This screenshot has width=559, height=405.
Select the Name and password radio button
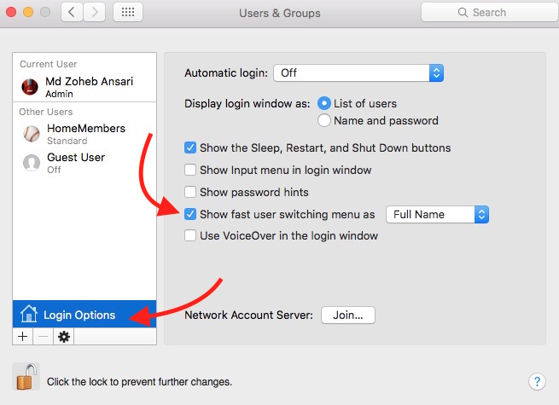(324, 120)
